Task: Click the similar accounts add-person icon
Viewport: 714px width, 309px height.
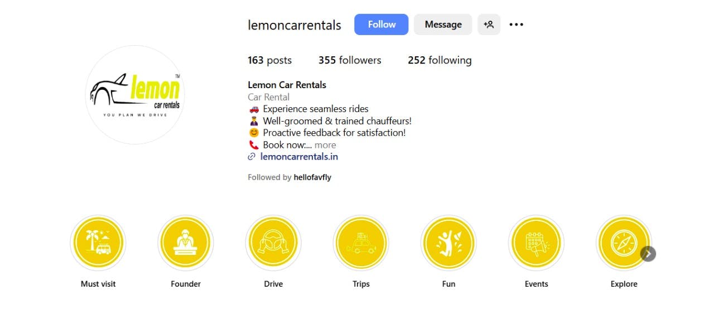Action: [x=489, y=25]
